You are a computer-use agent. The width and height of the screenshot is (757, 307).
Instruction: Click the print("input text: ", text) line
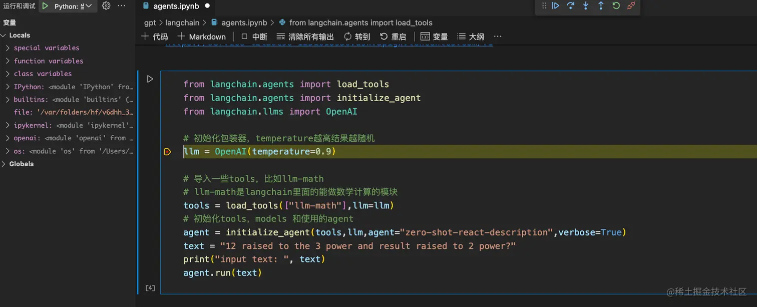tap(254, 259)
